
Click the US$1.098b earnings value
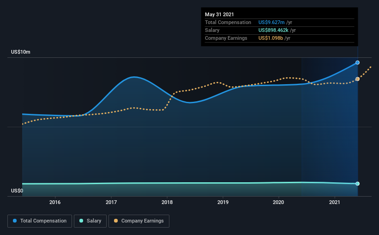coord(271,38)
